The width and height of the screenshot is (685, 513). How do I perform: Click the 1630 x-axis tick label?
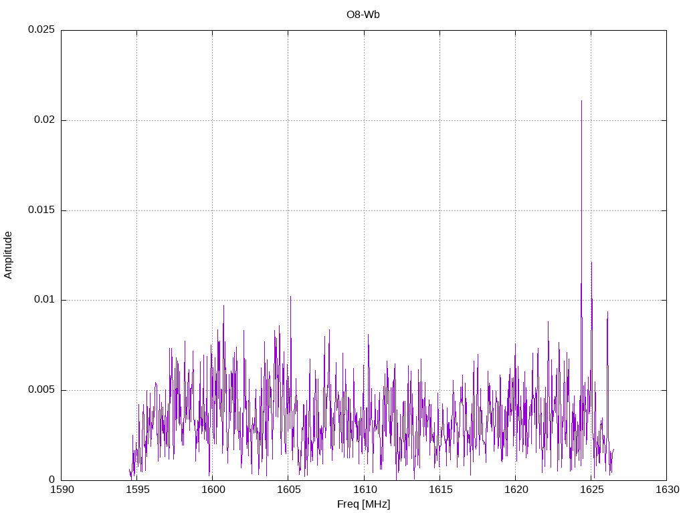[x=668, y=490]
